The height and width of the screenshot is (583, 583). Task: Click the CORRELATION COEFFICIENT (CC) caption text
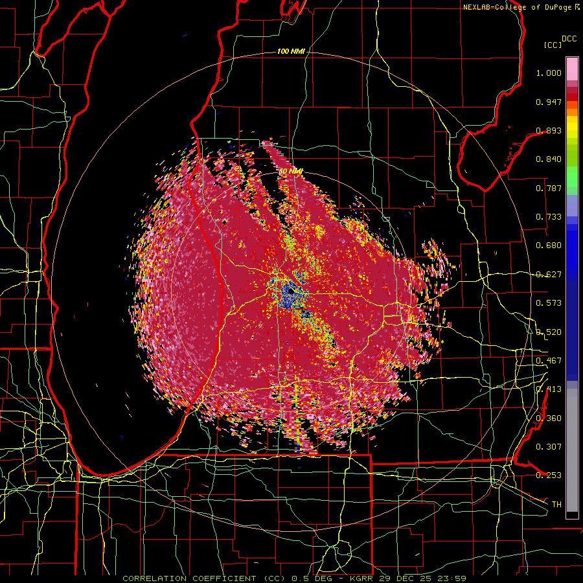click(204, 578)
